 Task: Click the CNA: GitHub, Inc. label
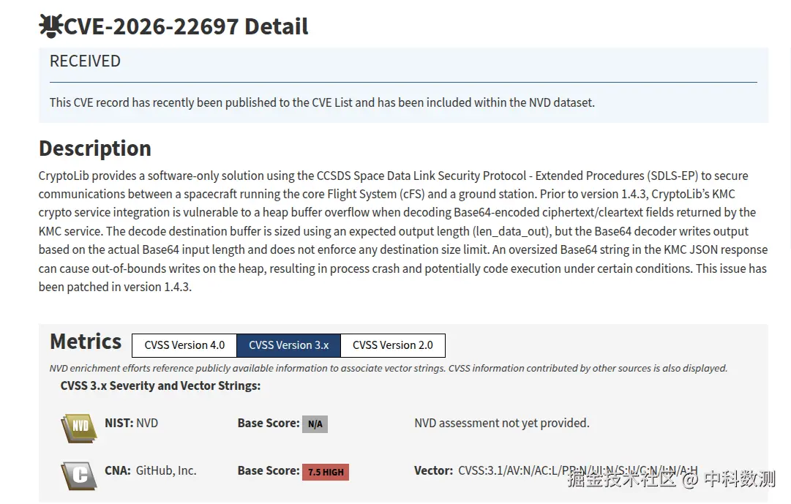click(150, 470)
